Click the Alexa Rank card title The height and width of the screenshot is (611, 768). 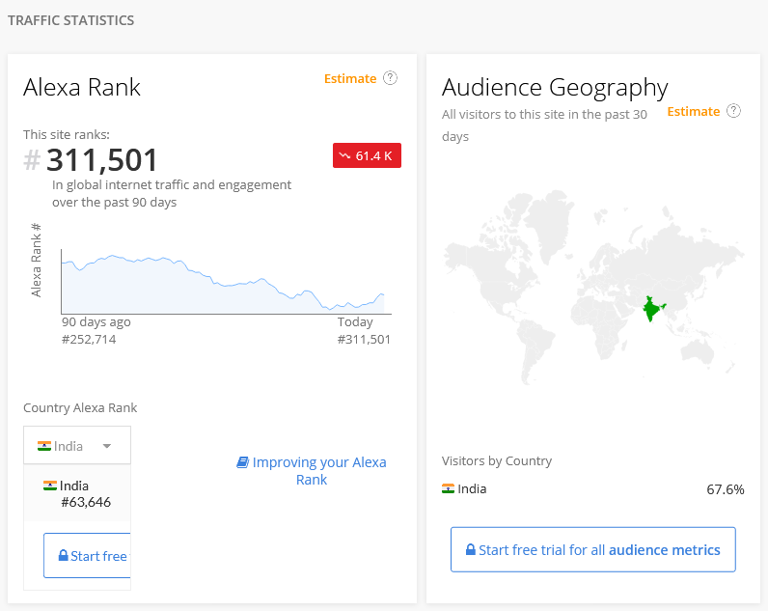(x=82, y=87)
